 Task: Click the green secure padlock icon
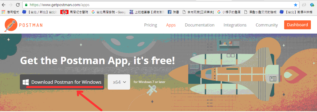(x=26, y=5)
